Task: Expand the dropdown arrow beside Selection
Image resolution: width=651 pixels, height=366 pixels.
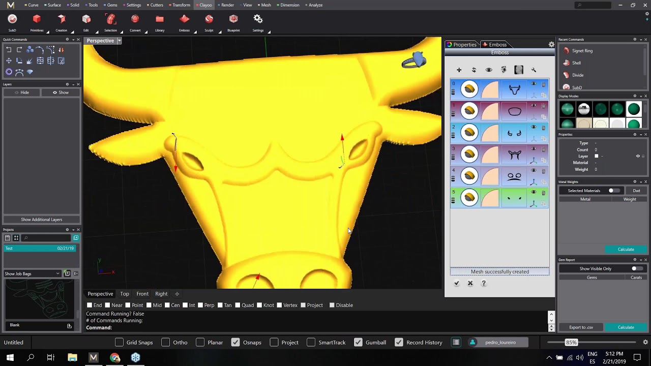Action: point(122,31)
